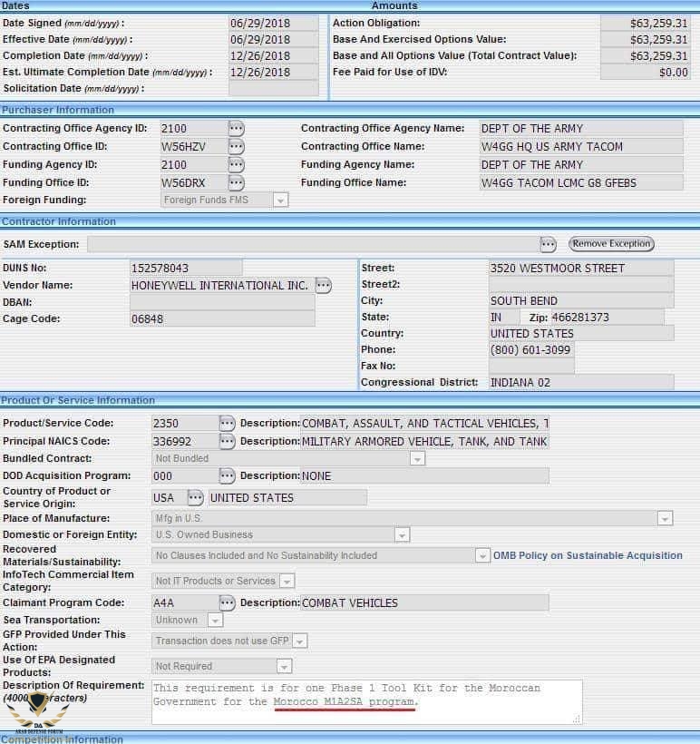The image size is (700, 744).
Task: Click Principal NAICS Code lookup button
Action: (x=227, y=442)
